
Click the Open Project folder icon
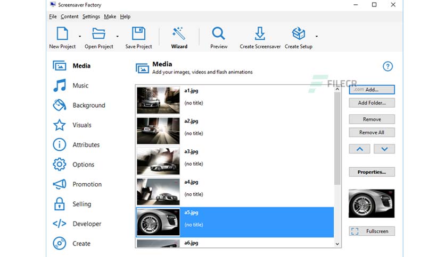pos(98,33)
